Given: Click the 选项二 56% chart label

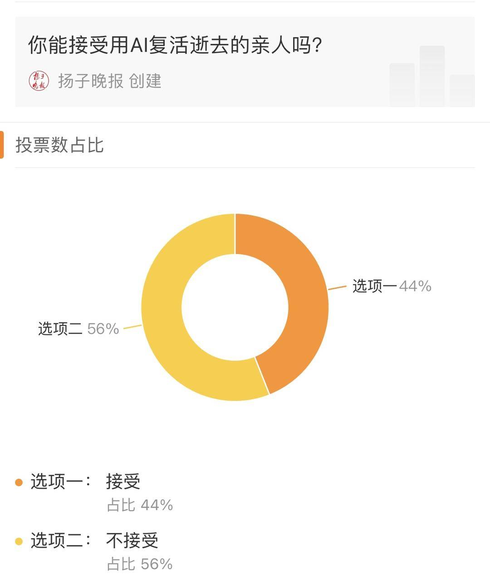Looking at the screenshot, I should [x=78, y=328].
